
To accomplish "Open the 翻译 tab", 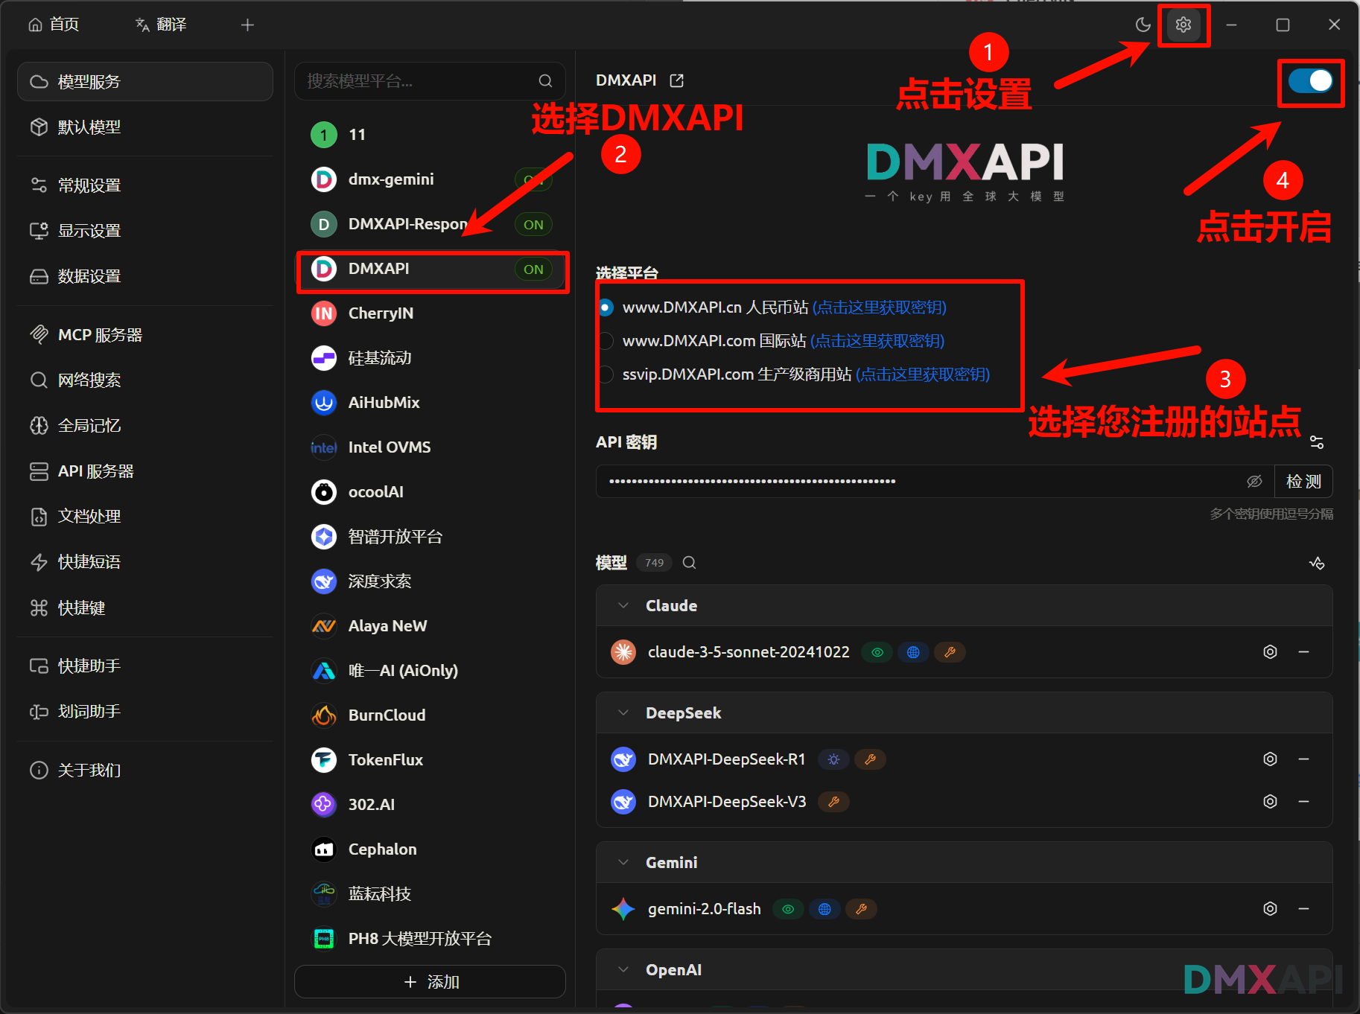I will 161,25.
